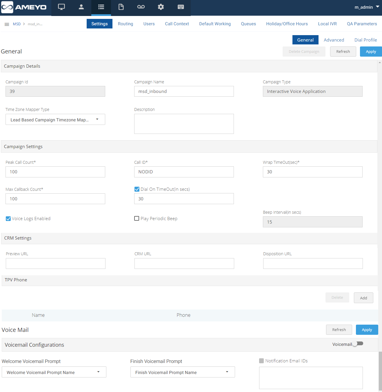This screenshot has height=392, width=382.
Task: Click the Ameyo logo icon
Action: [x=7, y=7]
